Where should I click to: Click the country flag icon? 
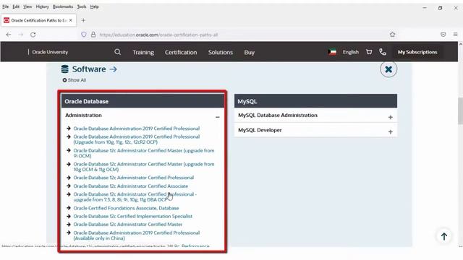pos(332,52)
